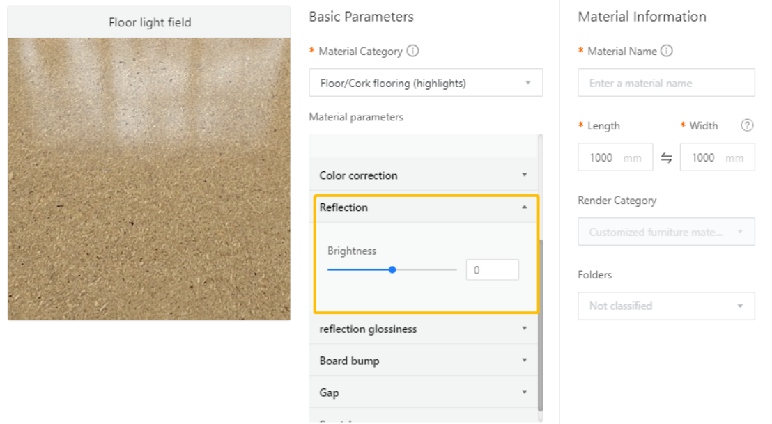This screenshot has height=424, width=772.
Task: Click help question mark near Width
Action: click(x=747, y=126)
